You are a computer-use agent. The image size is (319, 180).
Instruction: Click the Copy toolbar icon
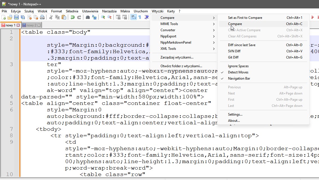click(x=57, y=17)
